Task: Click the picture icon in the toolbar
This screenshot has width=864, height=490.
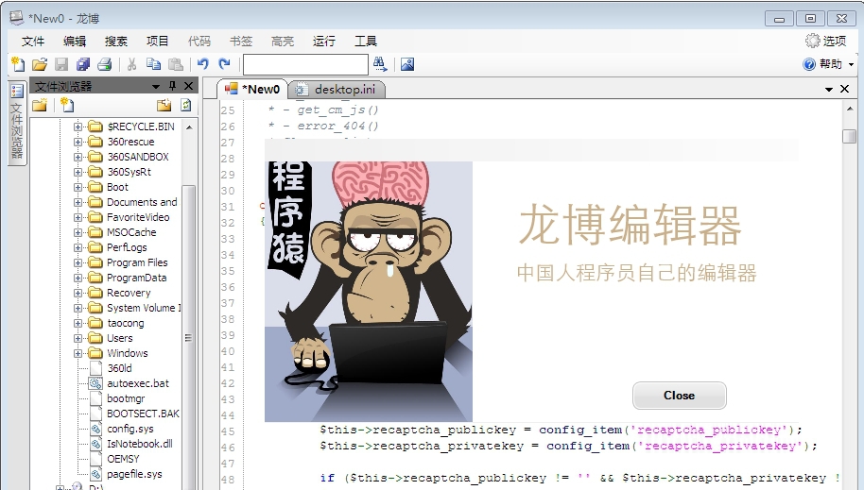Action: click(x=407, y=64)
